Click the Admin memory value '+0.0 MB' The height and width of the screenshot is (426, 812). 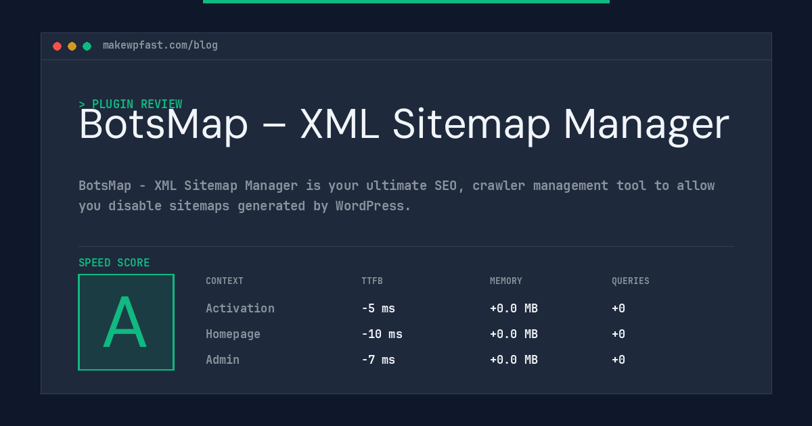514,360
